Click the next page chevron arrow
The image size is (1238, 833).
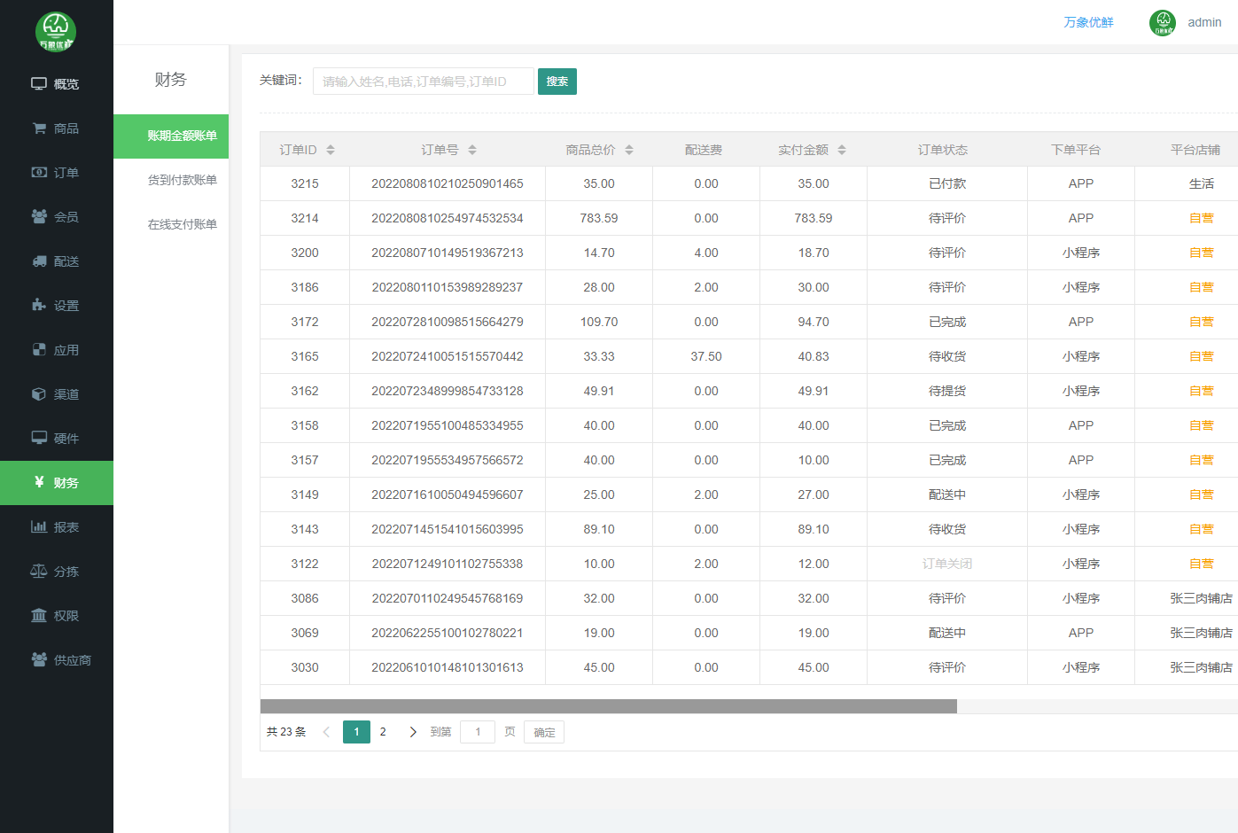tap(413, 732)
